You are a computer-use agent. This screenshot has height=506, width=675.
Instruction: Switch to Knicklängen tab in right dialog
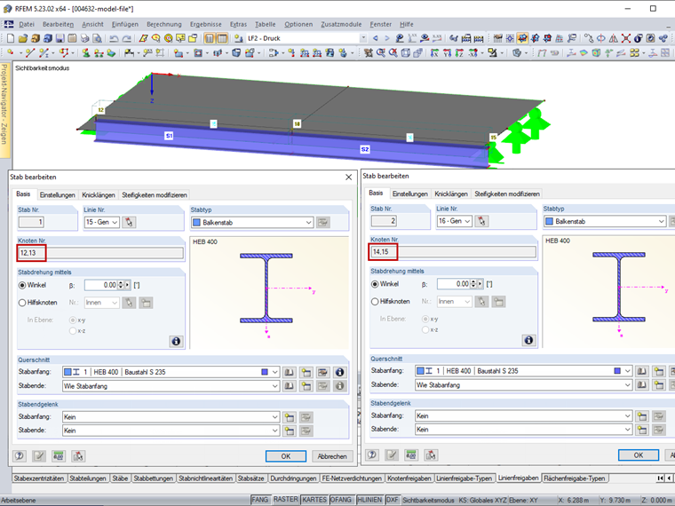coord(451,194)
